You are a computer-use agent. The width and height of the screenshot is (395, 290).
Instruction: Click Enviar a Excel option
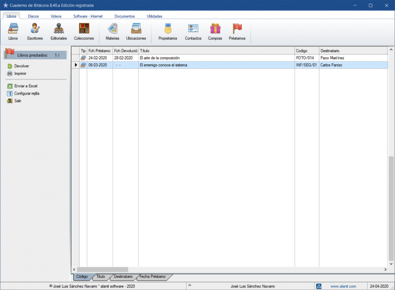[25, 86]
